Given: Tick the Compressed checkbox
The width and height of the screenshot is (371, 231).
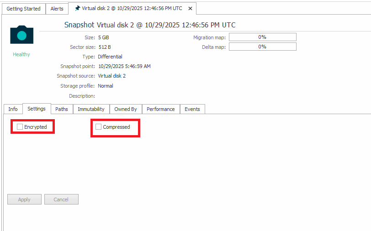Looking at the screenshot, I should pos(99,127).
